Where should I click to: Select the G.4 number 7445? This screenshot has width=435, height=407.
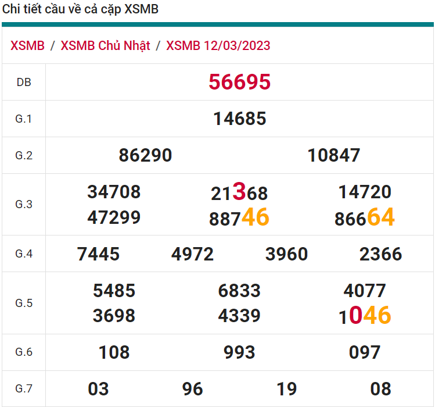coord(98,254)
